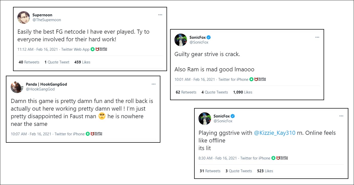Expand options on the 'Guilty gear strive' tweet
This screenshot has width=354, height=185.
317,37
